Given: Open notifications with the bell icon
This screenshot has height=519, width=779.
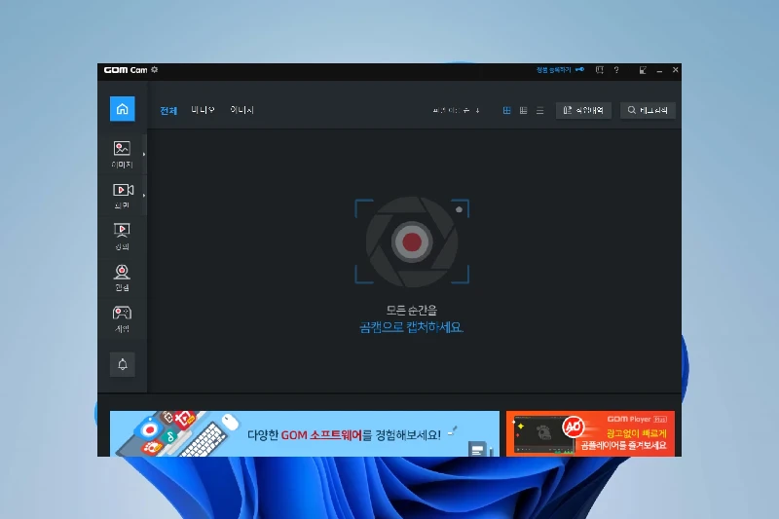Looking at the screenshot, I should (x=123, y=364).
